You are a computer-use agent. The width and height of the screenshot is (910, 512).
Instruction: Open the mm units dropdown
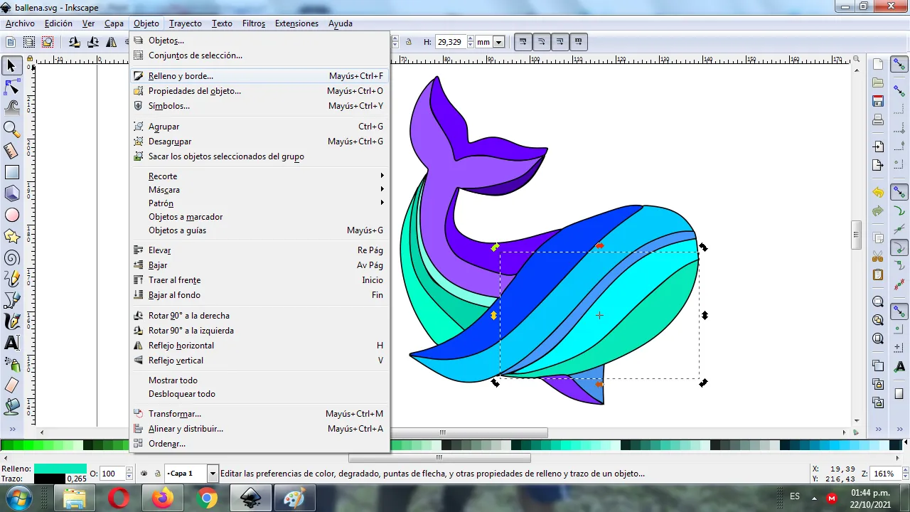pos(498,42)
